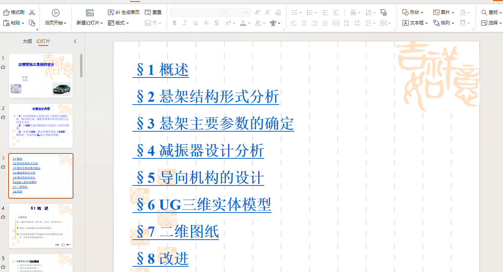Select slide 1 thumbnail 双横臂独立悬架的设计

coord(41,76)
